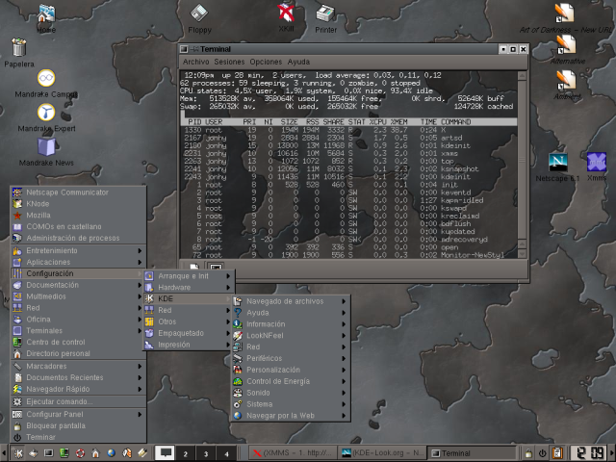The width and height of the screenshot is (616, 462).
Task: Select LookNFeel in KDE submenu
Action: [x=291, y=336]
